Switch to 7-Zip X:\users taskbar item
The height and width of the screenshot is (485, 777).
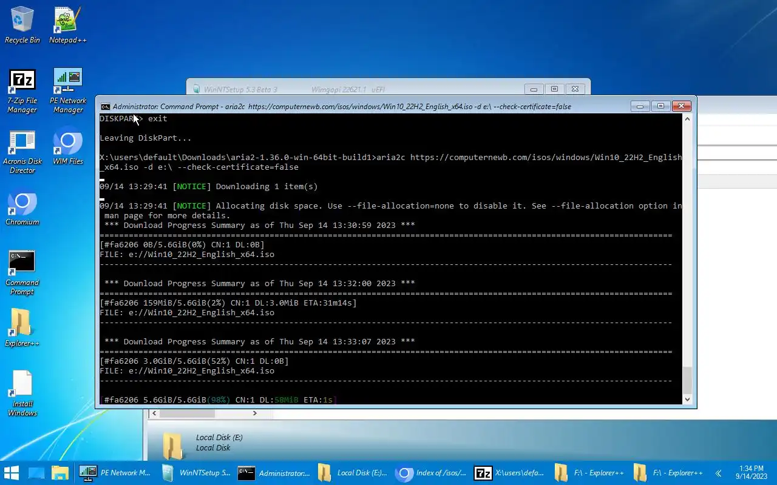click(511, 473)
